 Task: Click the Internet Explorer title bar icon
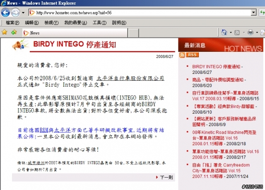(x=3, y=3)
